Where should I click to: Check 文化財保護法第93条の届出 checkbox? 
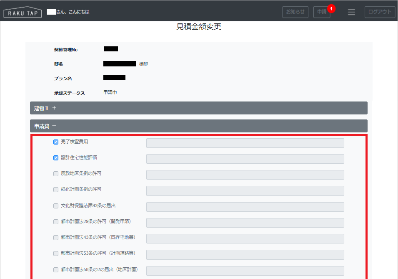point(56,206)
